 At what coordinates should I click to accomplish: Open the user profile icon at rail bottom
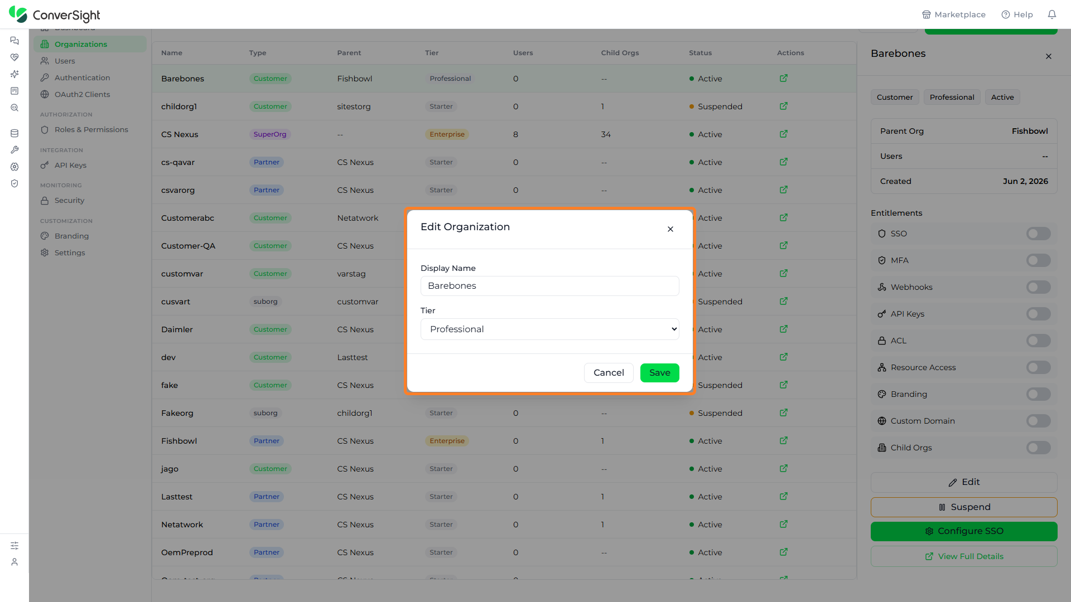[15, 562]
